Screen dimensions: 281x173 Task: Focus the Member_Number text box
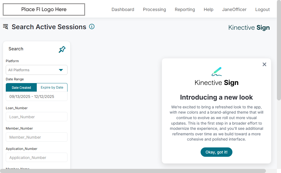tap(36, 137)
